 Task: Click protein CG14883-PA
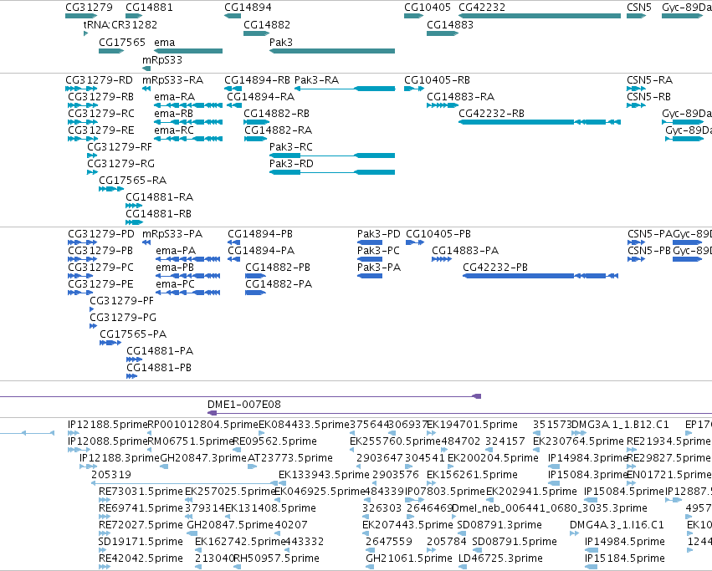pyautogui.click(x=465, y=251)
